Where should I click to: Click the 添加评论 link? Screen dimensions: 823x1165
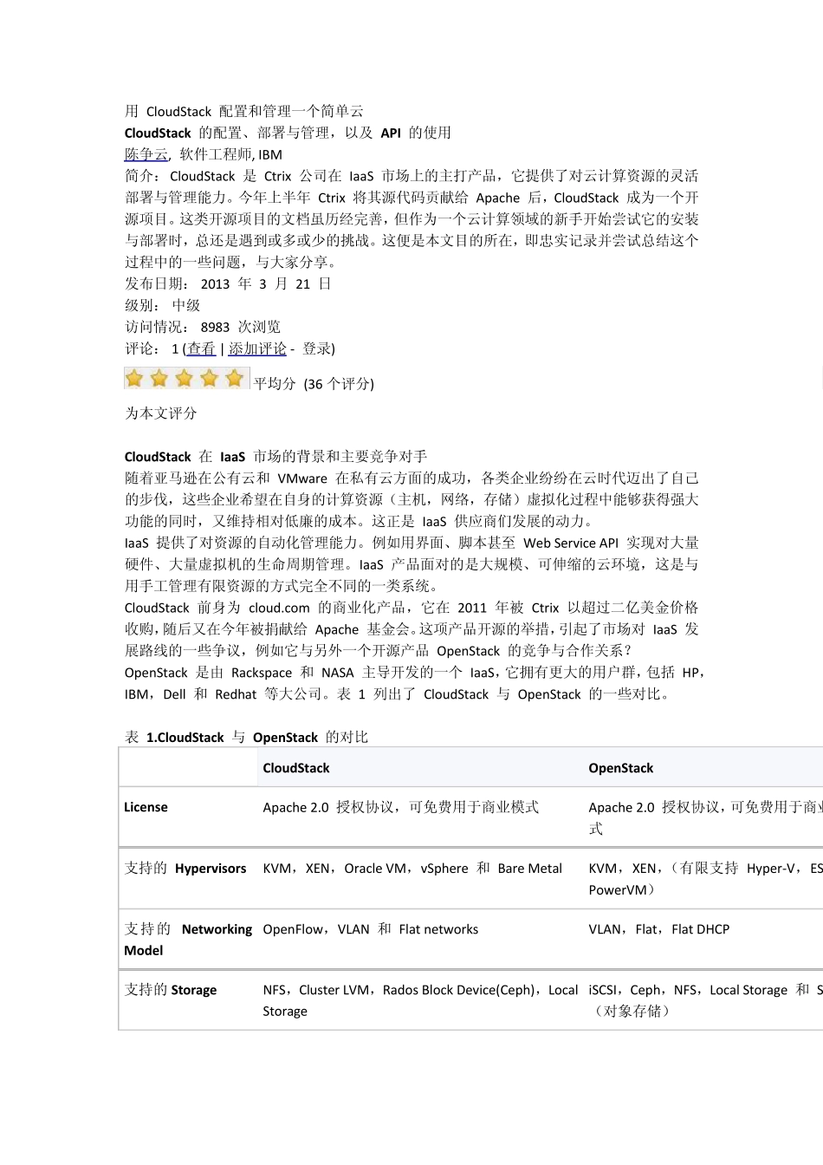257,348
